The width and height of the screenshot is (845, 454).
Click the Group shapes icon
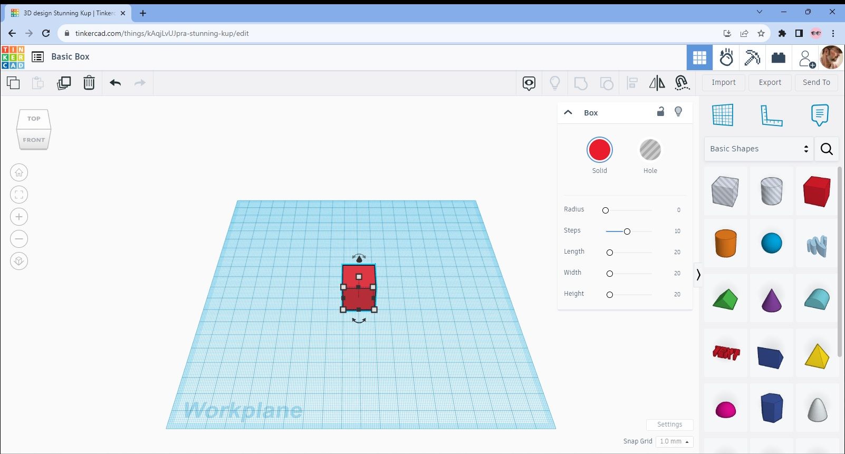(581, 83)
